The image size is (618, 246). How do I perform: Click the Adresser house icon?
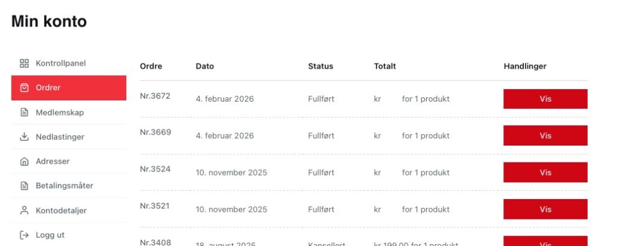pos(24,161)
